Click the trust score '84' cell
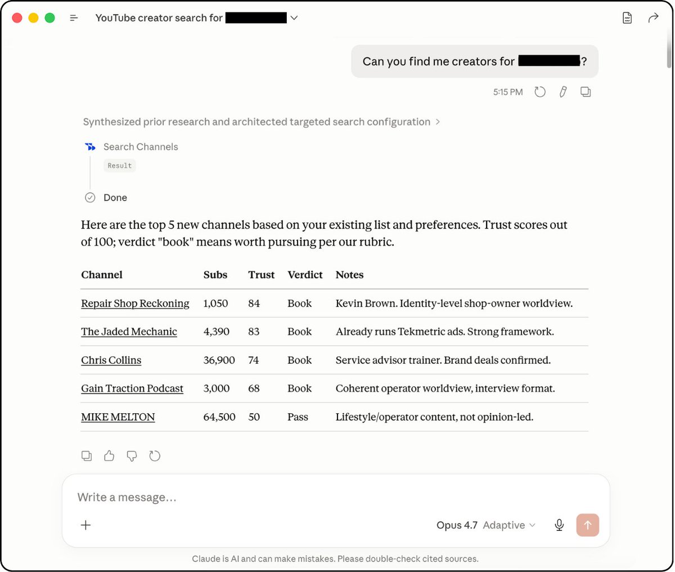The image size is (675, 572). [254, 303]
